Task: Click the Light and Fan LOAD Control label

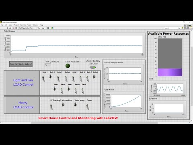Action: pyautogui.click(x=23, y=82)
